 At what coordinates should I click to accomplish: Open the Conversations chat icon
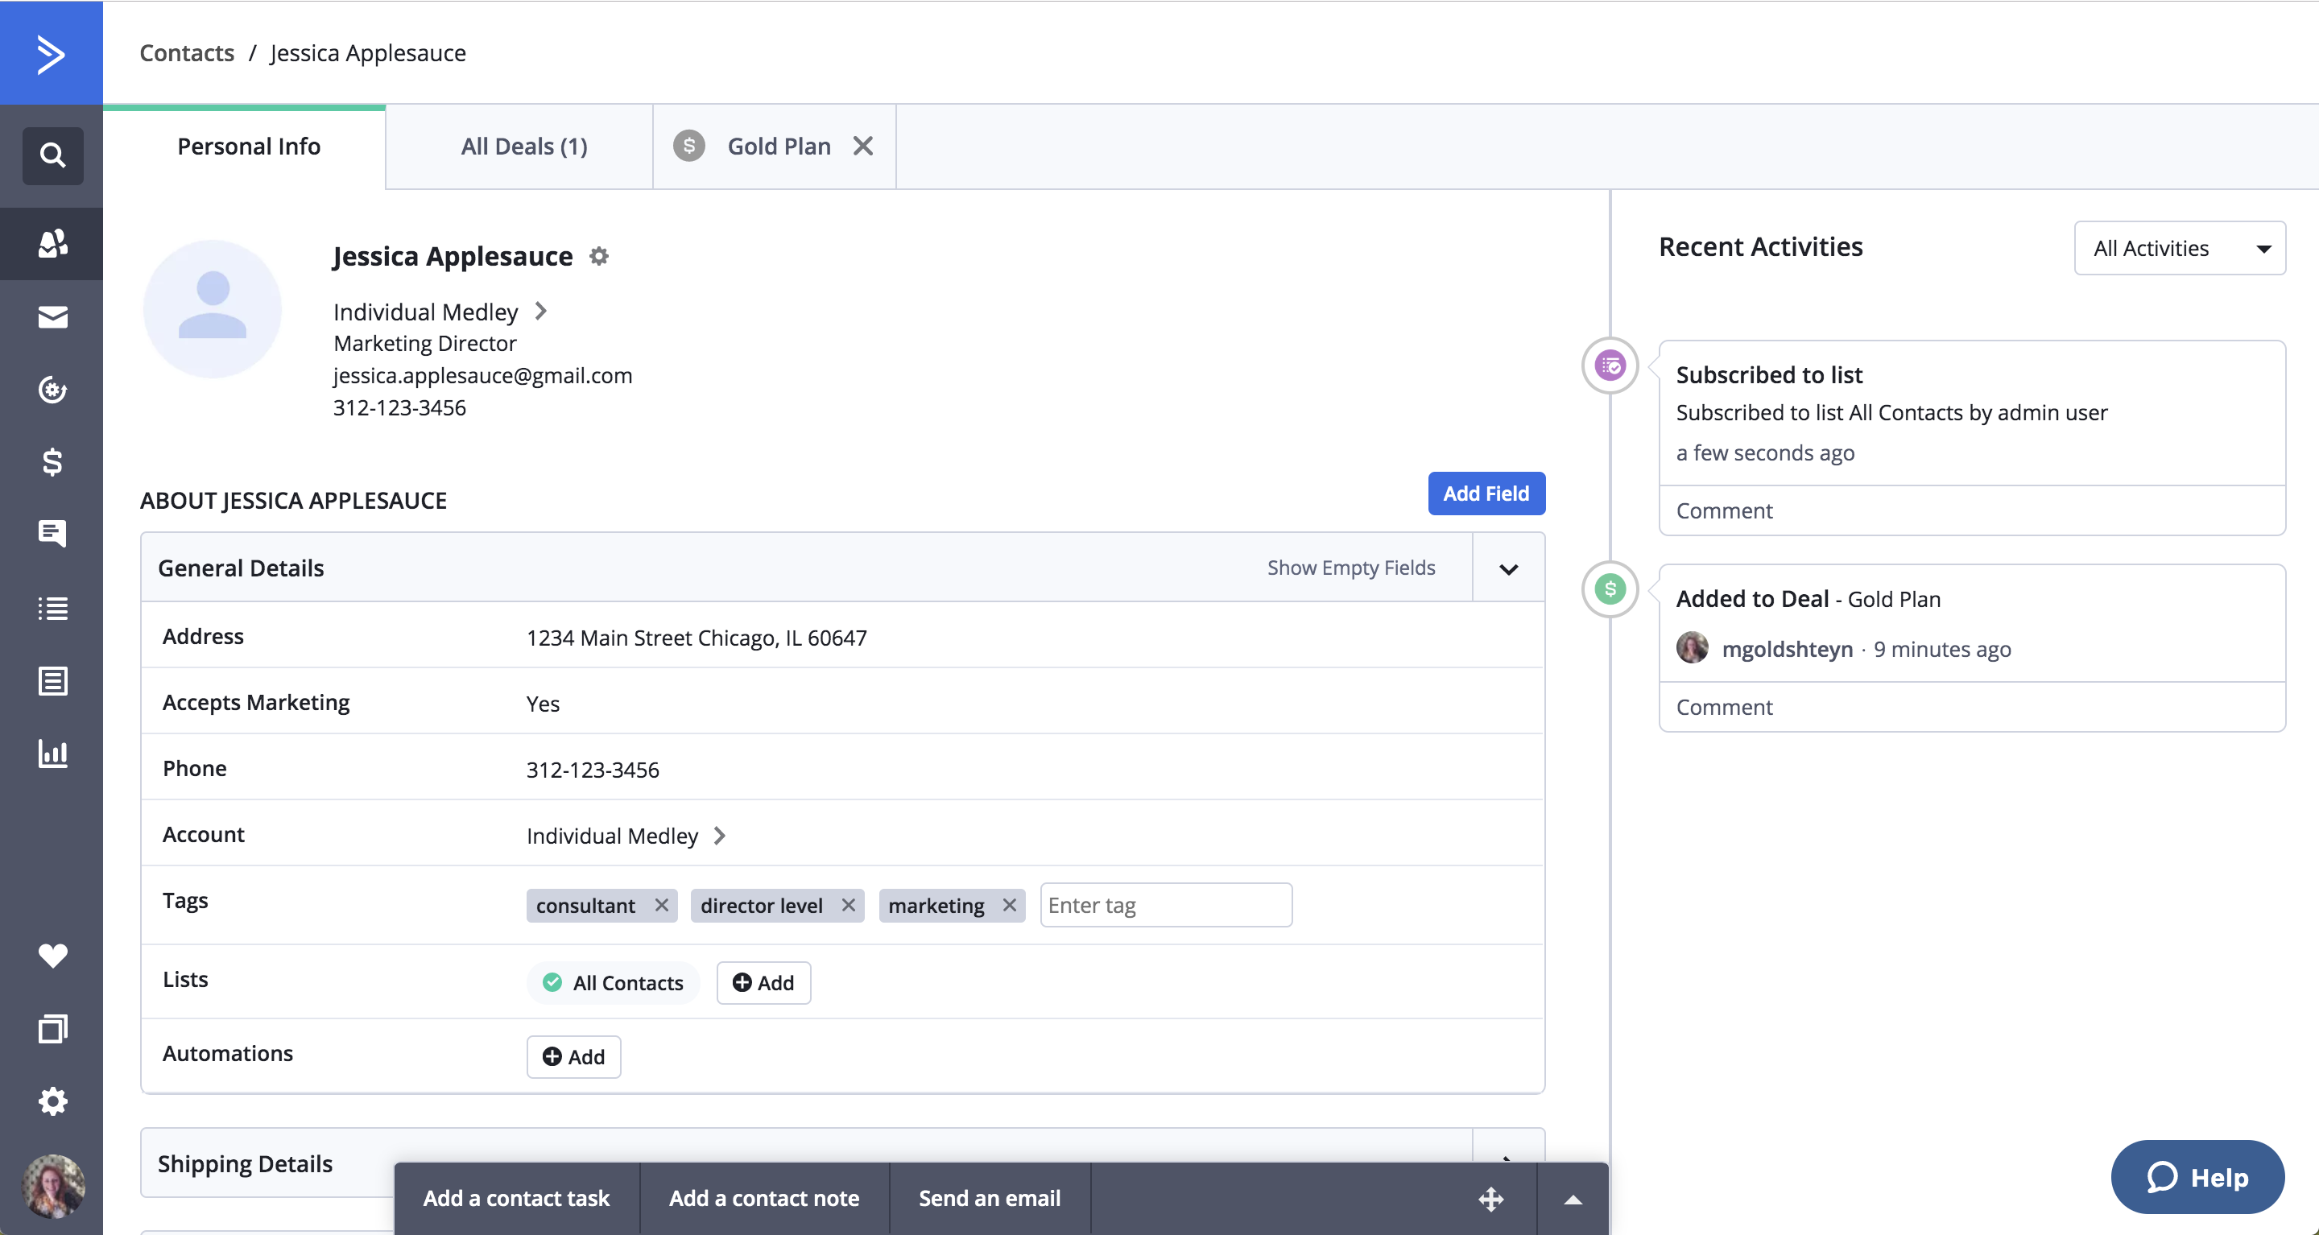(52, 534)
